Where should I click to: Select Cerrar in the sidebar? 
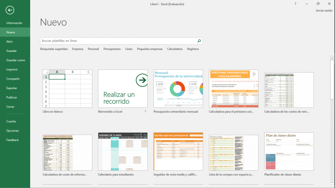[x=15, y=106]
